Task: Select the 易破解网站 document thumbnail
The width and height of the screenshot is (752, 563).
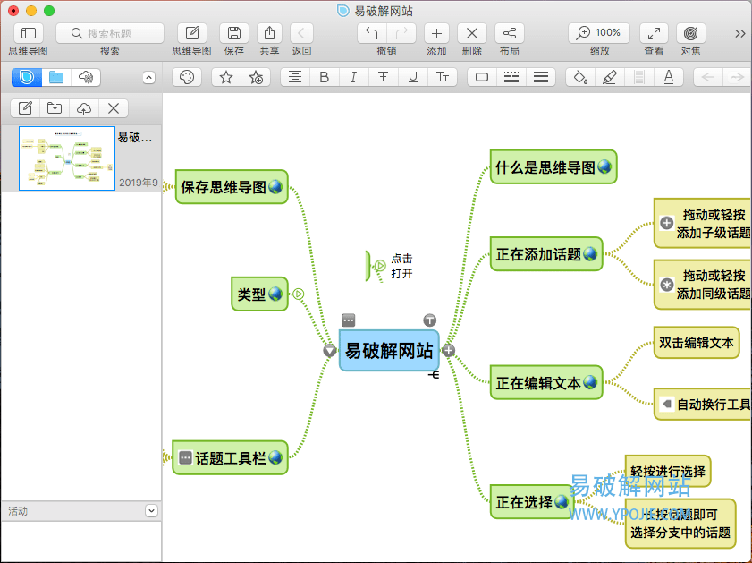Action: [67, 158]
